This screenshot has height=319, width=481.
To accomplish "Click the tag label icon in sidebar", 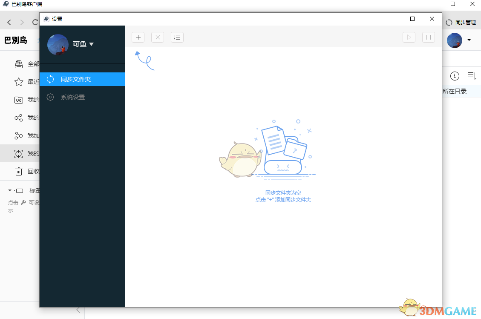I will click(x=19, y=191).
